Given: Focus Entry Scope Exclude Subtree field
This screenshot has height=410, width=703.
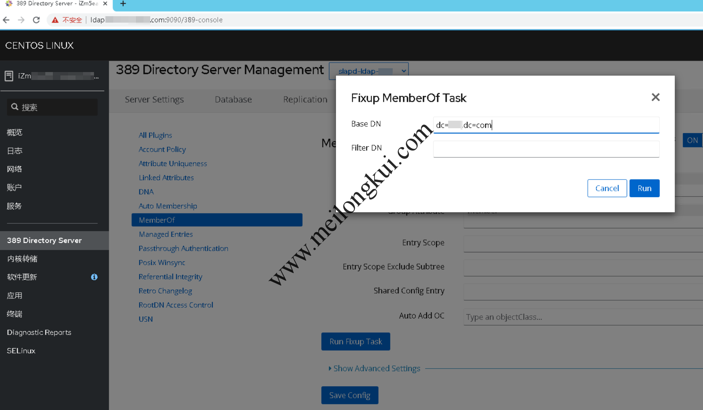Looking at the screenshot, I should tap(583, 268).
